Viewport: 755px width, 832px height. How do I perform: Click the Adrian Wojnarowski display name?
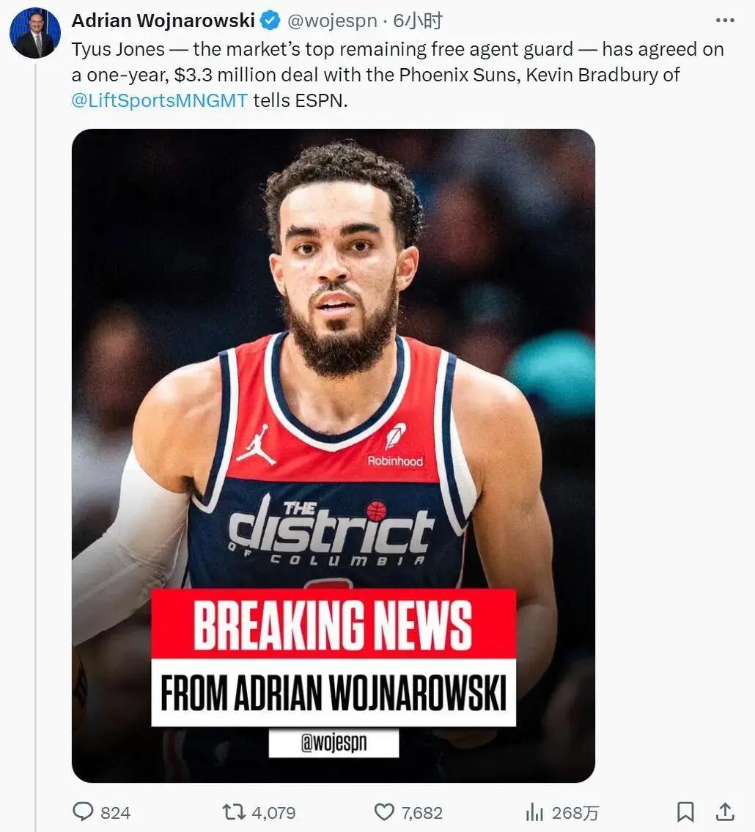[x=163, y=21]
